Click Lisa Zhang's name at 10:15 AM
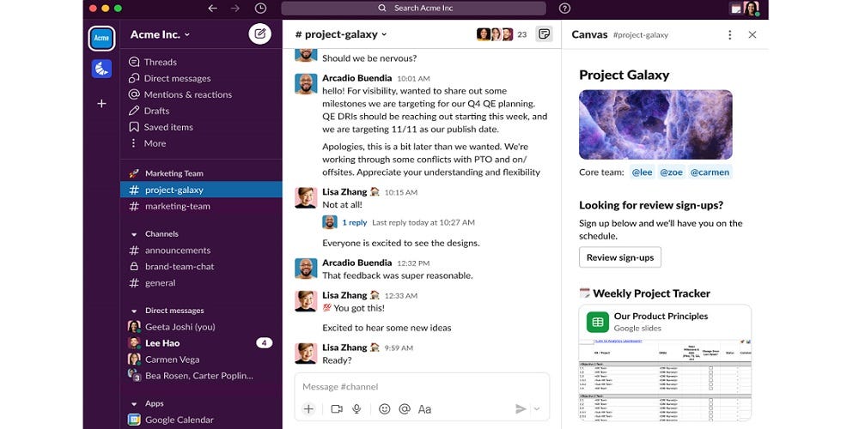The height and width of the screenshot is (429, 859). click(x=344, y=192)
